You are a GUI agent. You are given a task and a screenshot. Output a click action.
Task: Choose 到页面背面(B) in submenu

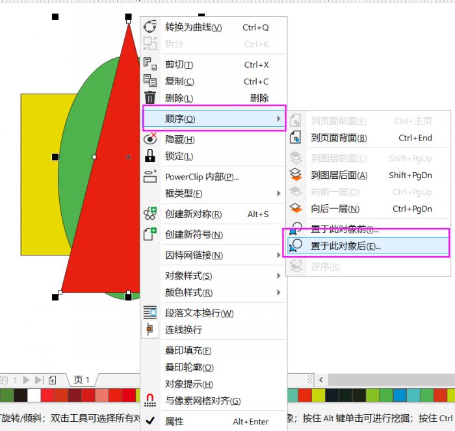tap(369, 138)
